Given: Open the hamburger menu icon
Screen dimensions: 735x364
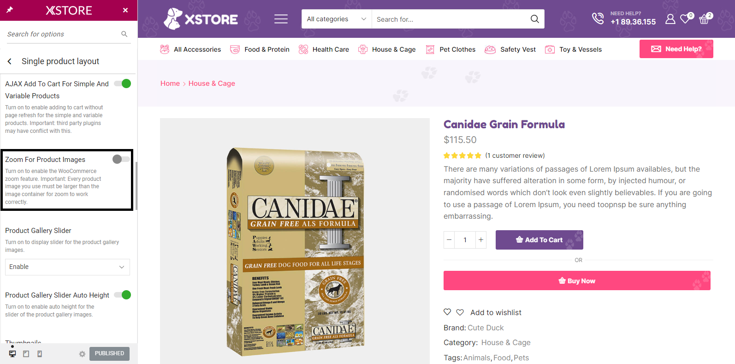Looking at the screenshot, I should tap(281, 19).
